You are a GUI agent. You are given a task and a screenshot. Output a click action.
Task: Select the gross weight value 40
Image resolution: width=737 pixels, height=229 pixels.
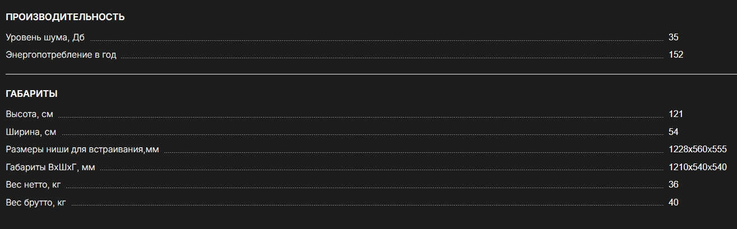(674, 202)
